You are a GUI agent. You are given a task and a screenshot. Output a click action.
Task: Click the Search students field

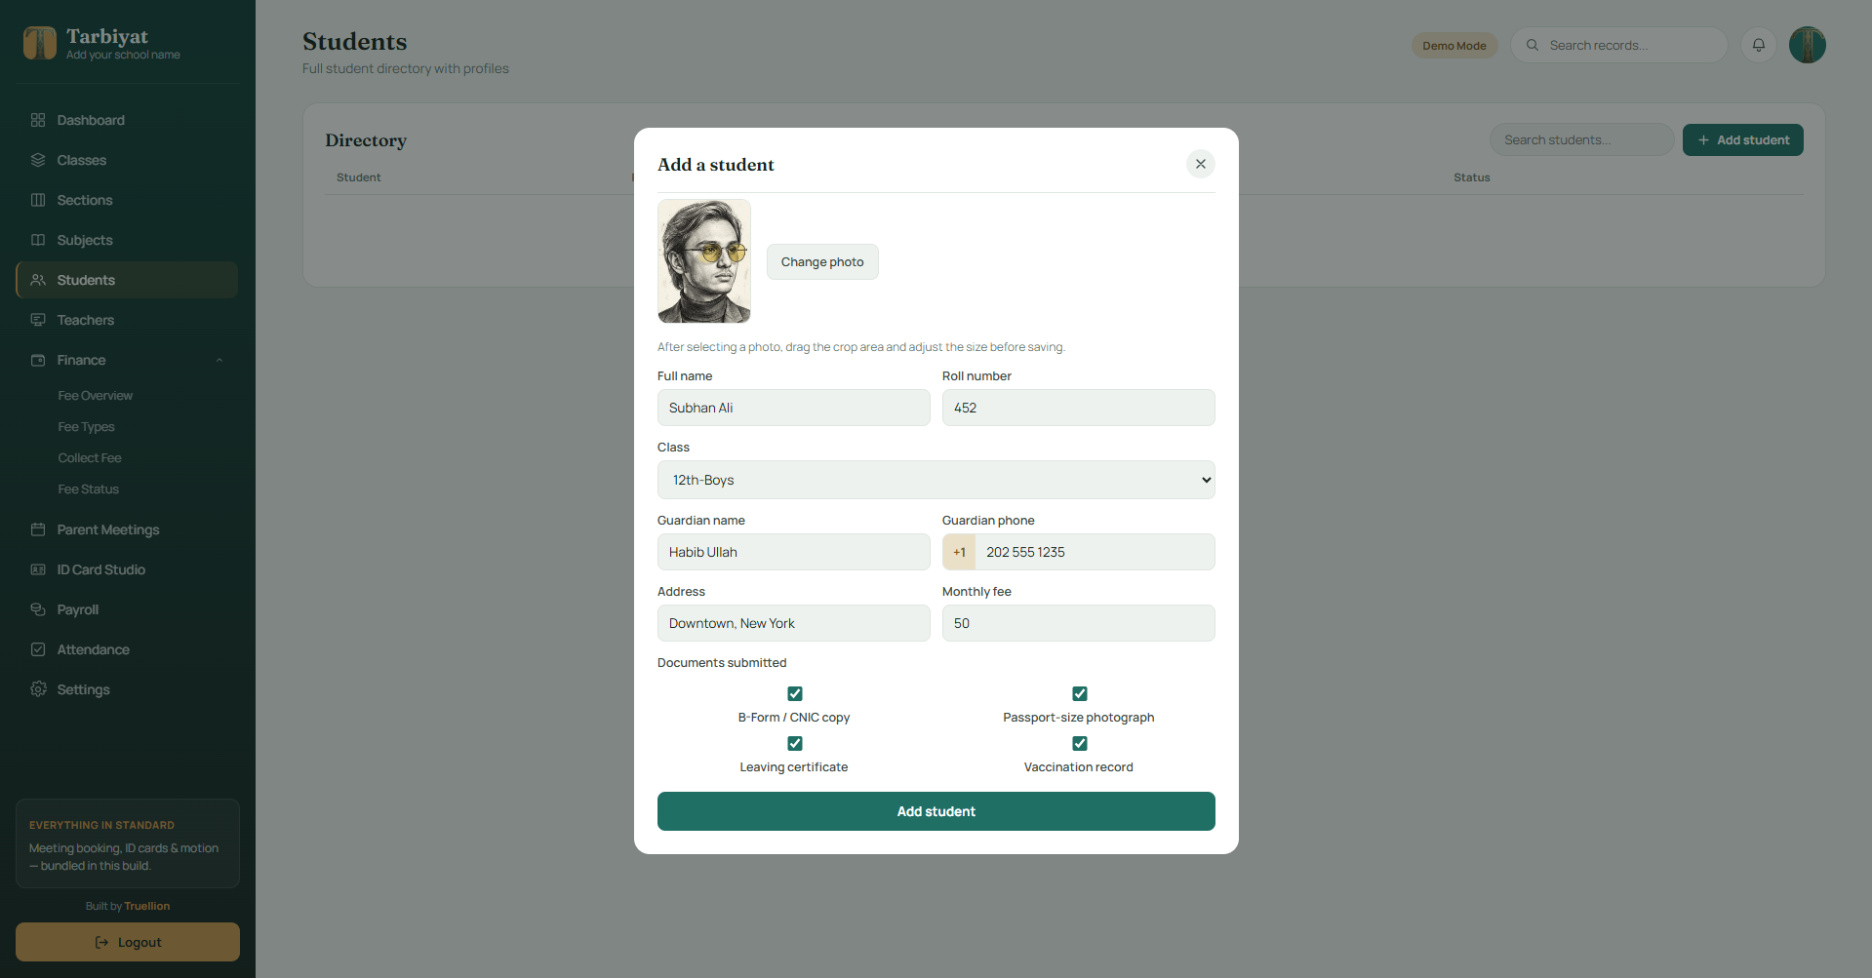pyautogui.click(x=1581, y=139)
